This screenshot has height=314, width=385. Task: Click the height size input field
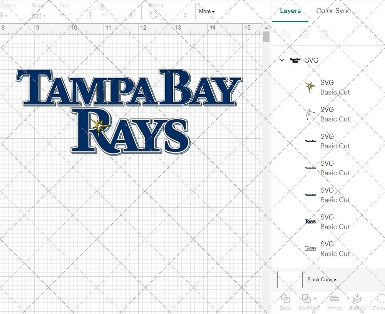[x=117, y=15]
